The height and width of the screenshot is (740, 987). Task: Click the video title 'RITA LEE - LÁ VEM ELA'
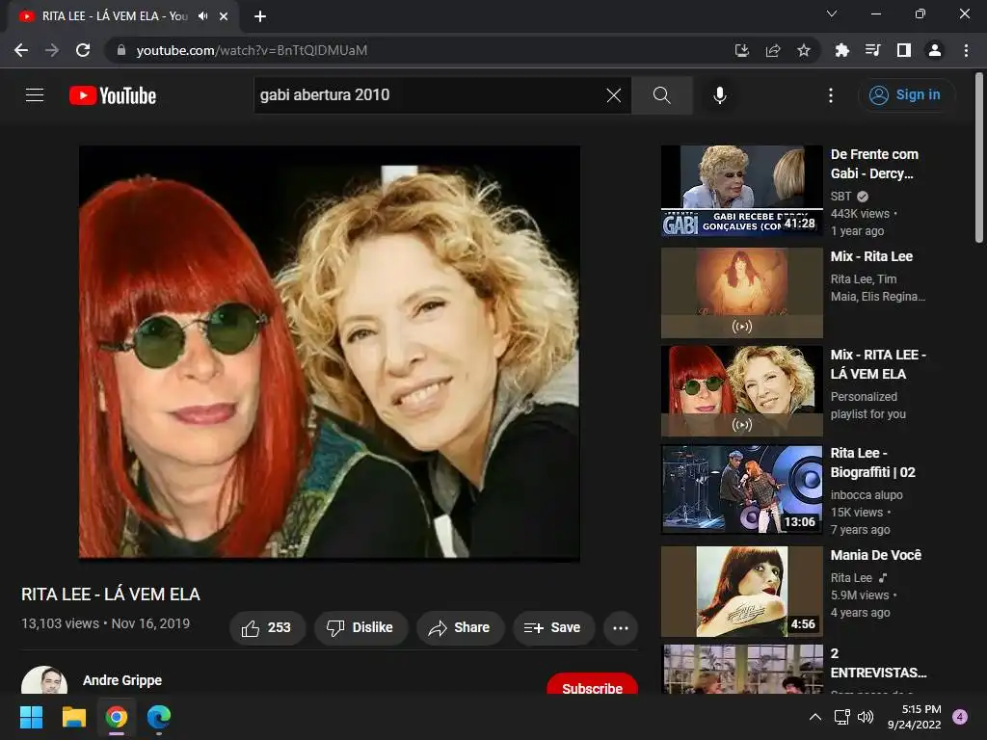[x=111, y=594]
